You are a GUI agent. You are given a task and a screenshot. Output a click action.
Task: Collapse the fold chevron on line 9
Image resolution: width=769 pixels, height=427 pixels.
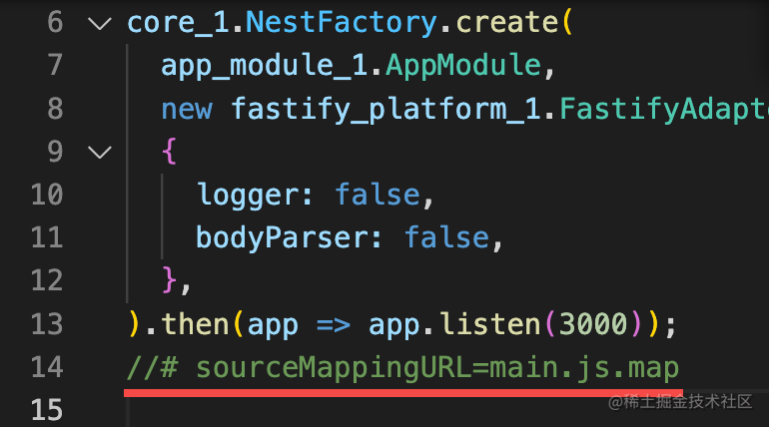click(100, 152)
